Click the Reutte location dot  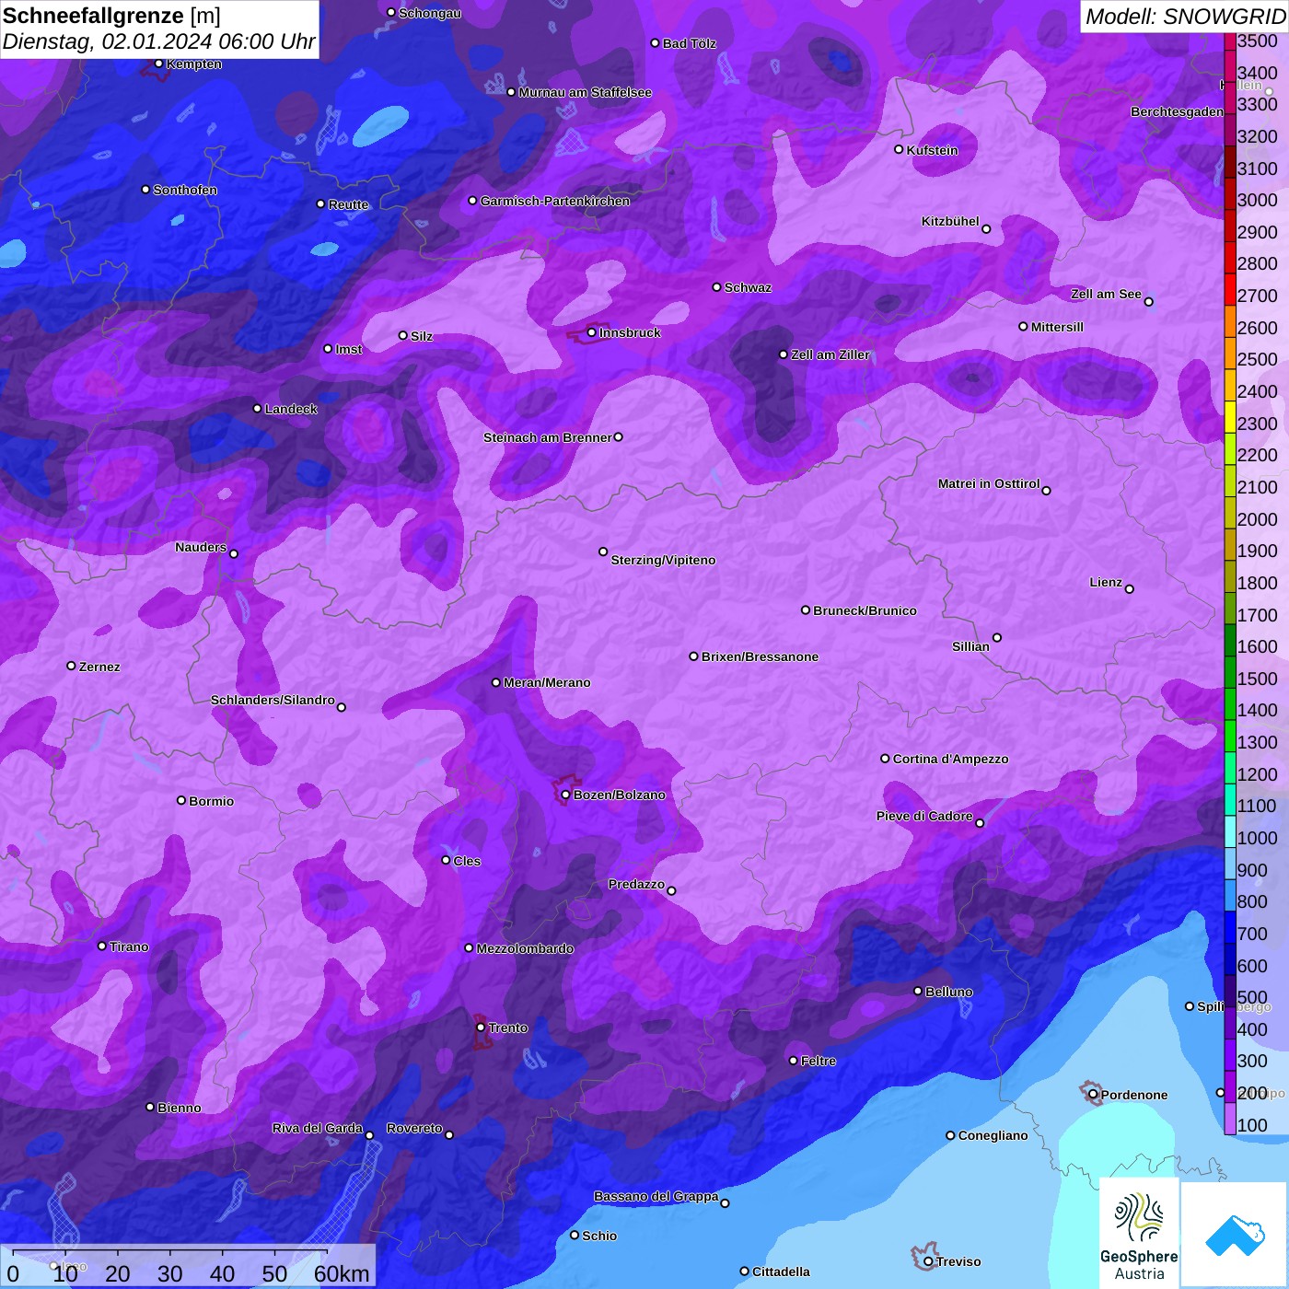pyautogui.click(x=320, y=203)
